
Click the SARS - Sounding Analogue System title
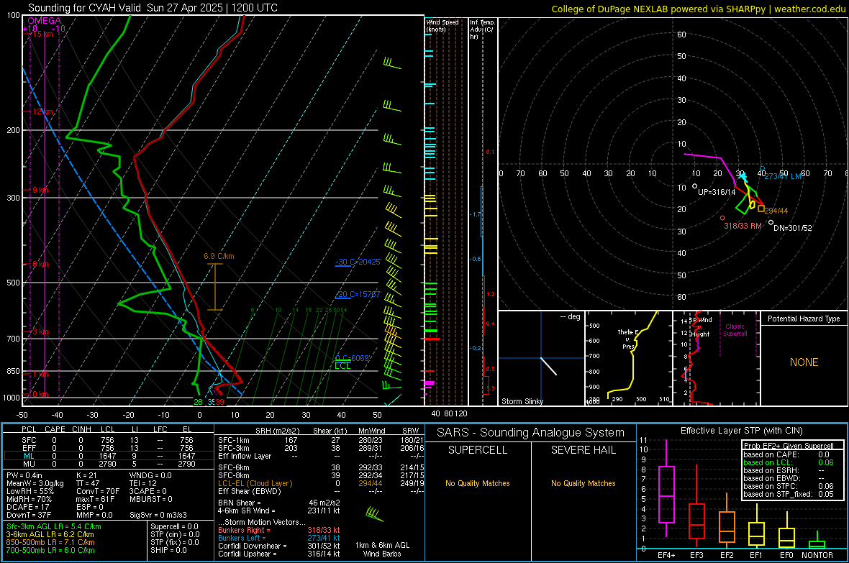[x=530, y=433]
